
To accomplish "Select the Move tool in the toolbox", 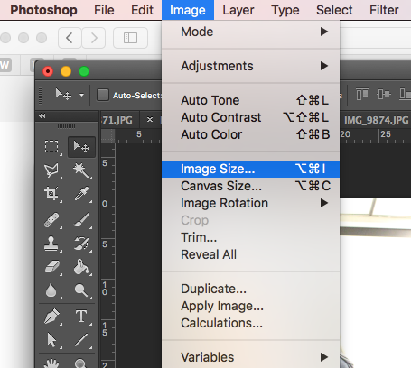I will (81, 147).
